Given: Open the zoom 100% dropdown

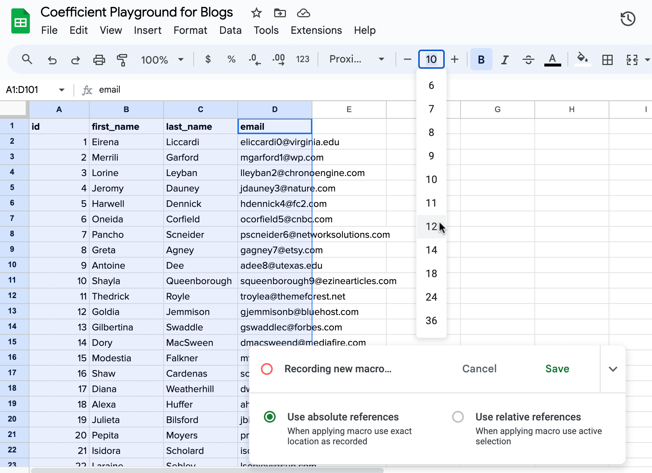Looking at the screenshot, I should click(162, 60).
